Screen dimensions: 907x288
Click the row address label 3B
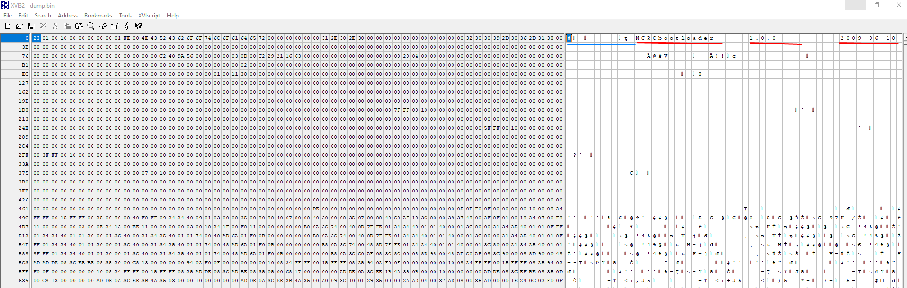16,47
